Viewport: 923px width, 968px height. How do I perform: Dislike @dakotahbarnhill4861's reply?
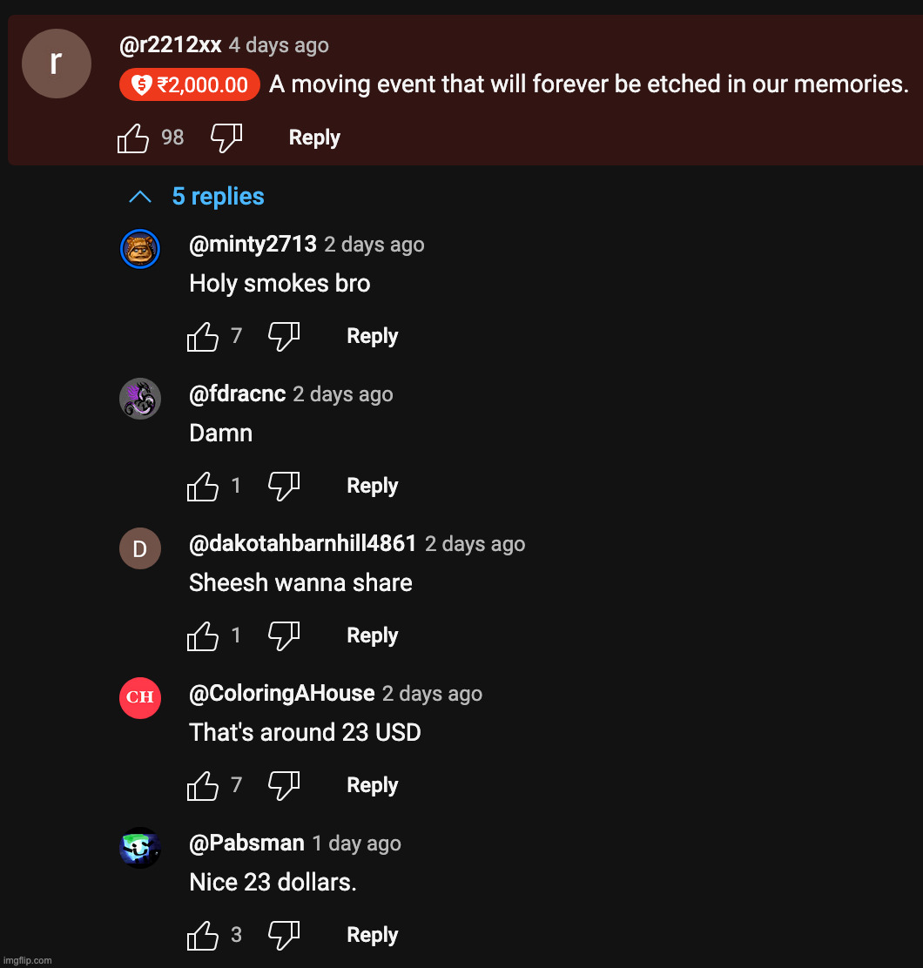tap(285, 635)
